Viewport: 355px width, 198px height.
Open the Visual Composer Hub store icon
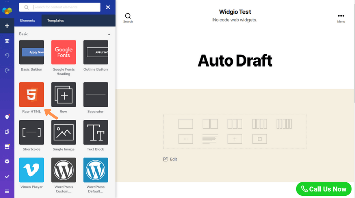[x=7, y=147]
